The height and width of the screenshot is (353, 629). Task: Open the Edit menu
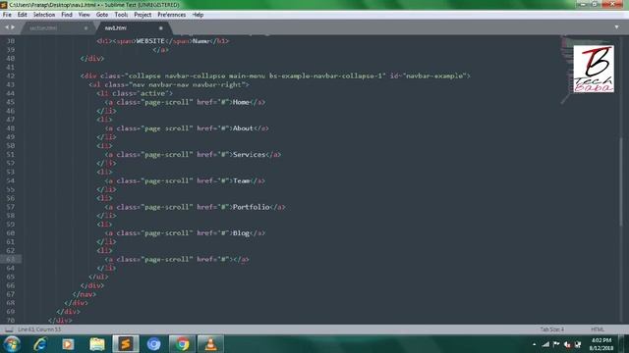click(22, 15)
